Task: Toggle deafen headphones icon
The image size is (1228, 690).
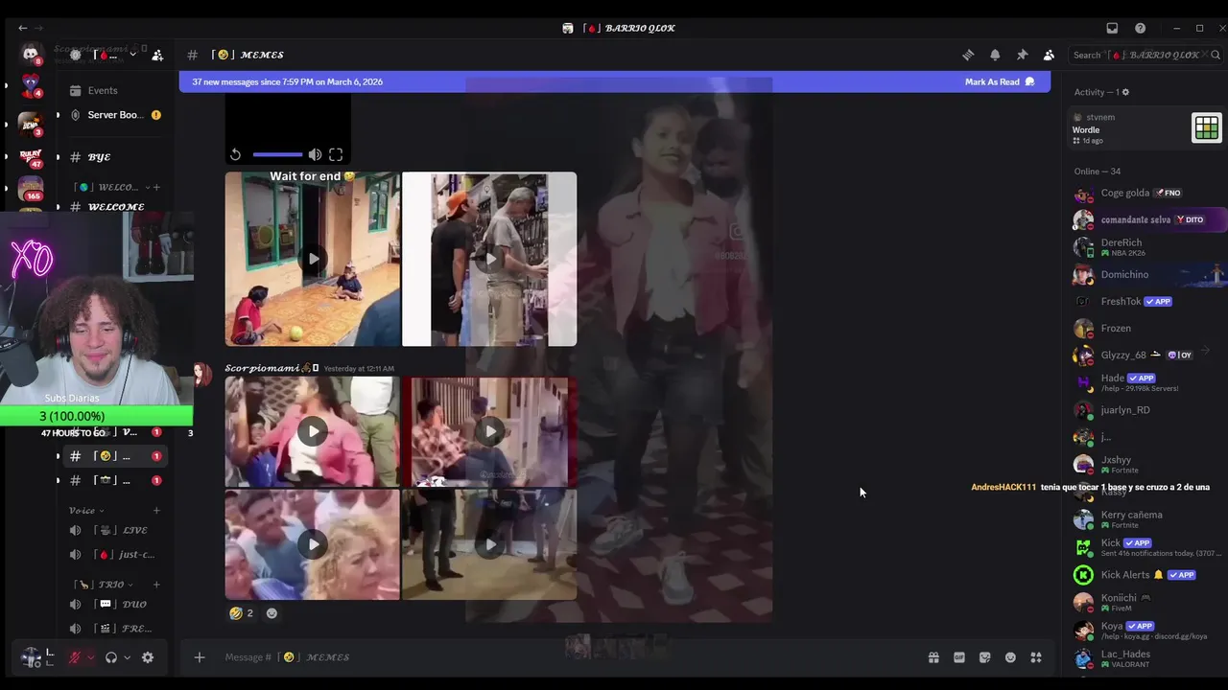Action: [111, 657]
